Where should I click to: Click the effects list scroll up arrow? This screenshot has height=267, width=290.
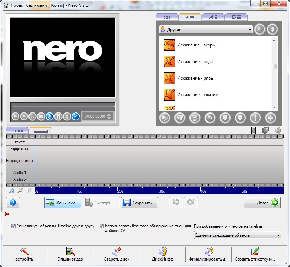tap(275, 40)
